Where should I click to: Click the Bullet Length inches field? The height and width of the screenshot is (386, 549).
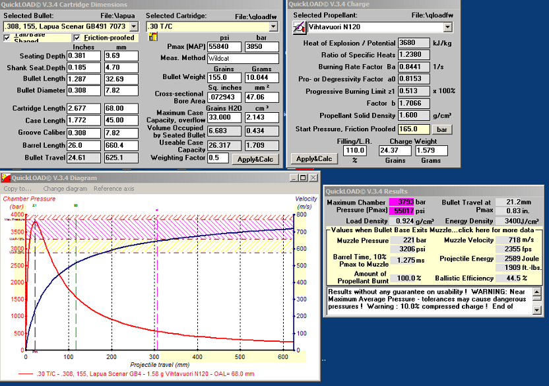pyautogui.click(x=84, y=79)
